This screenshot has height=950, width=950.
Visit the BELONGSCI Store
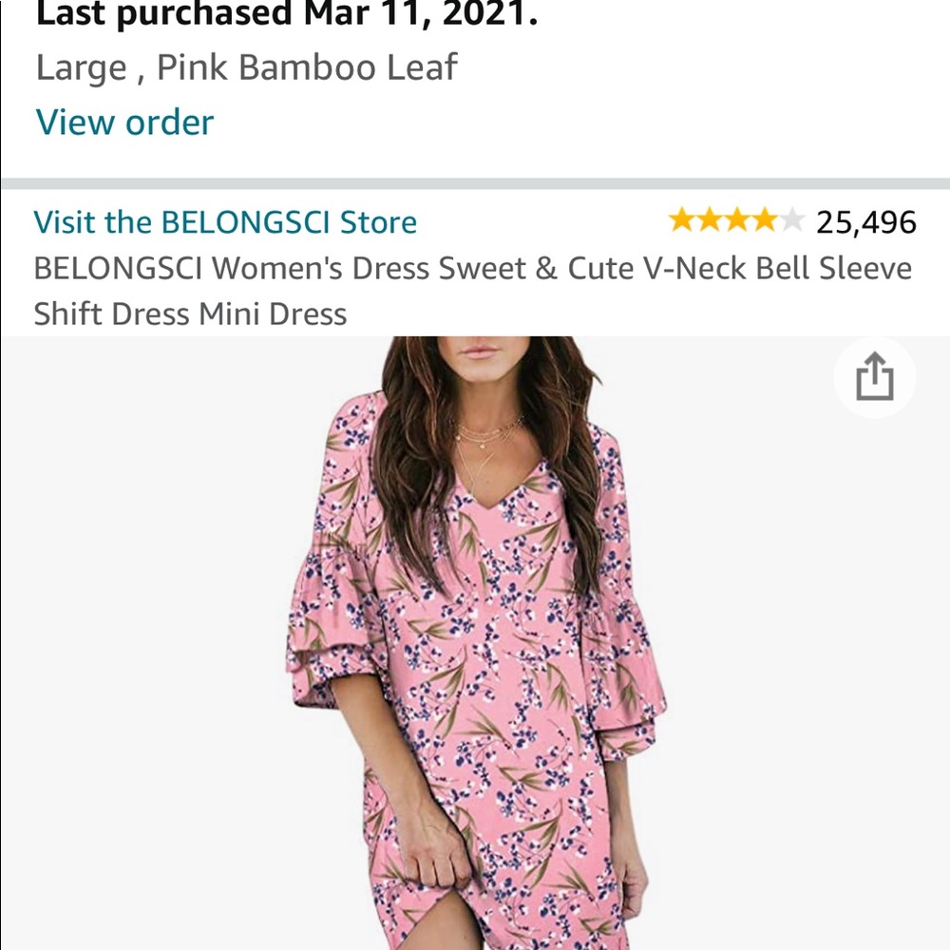[x=225, y=221]
